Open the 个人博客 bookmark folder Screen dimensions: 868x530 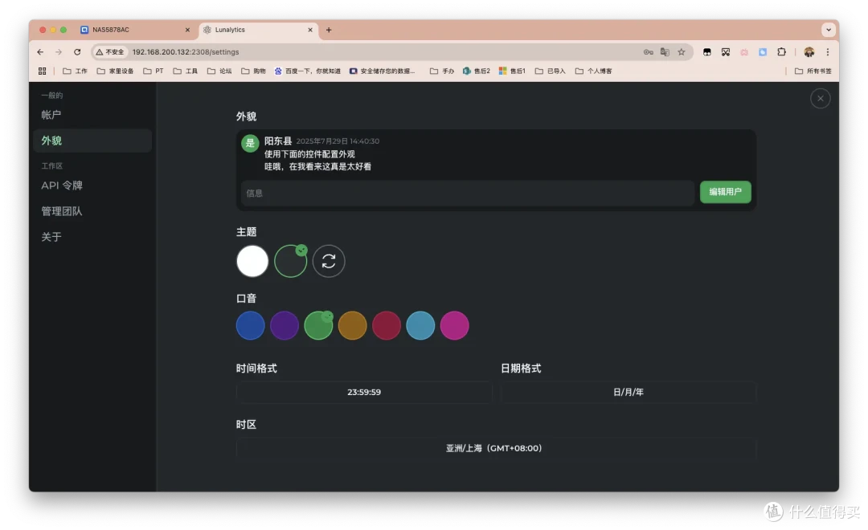click(x=593, y=71)
